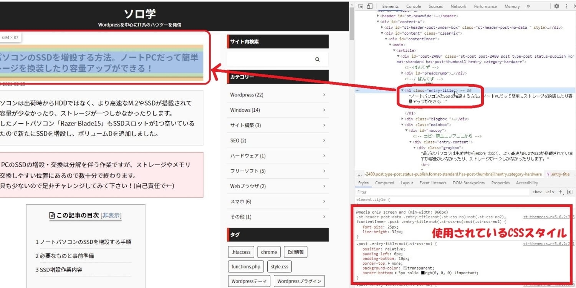576x288 pixels.
Task: Toggle the :hov element state panel
Action: coord(537,192)
